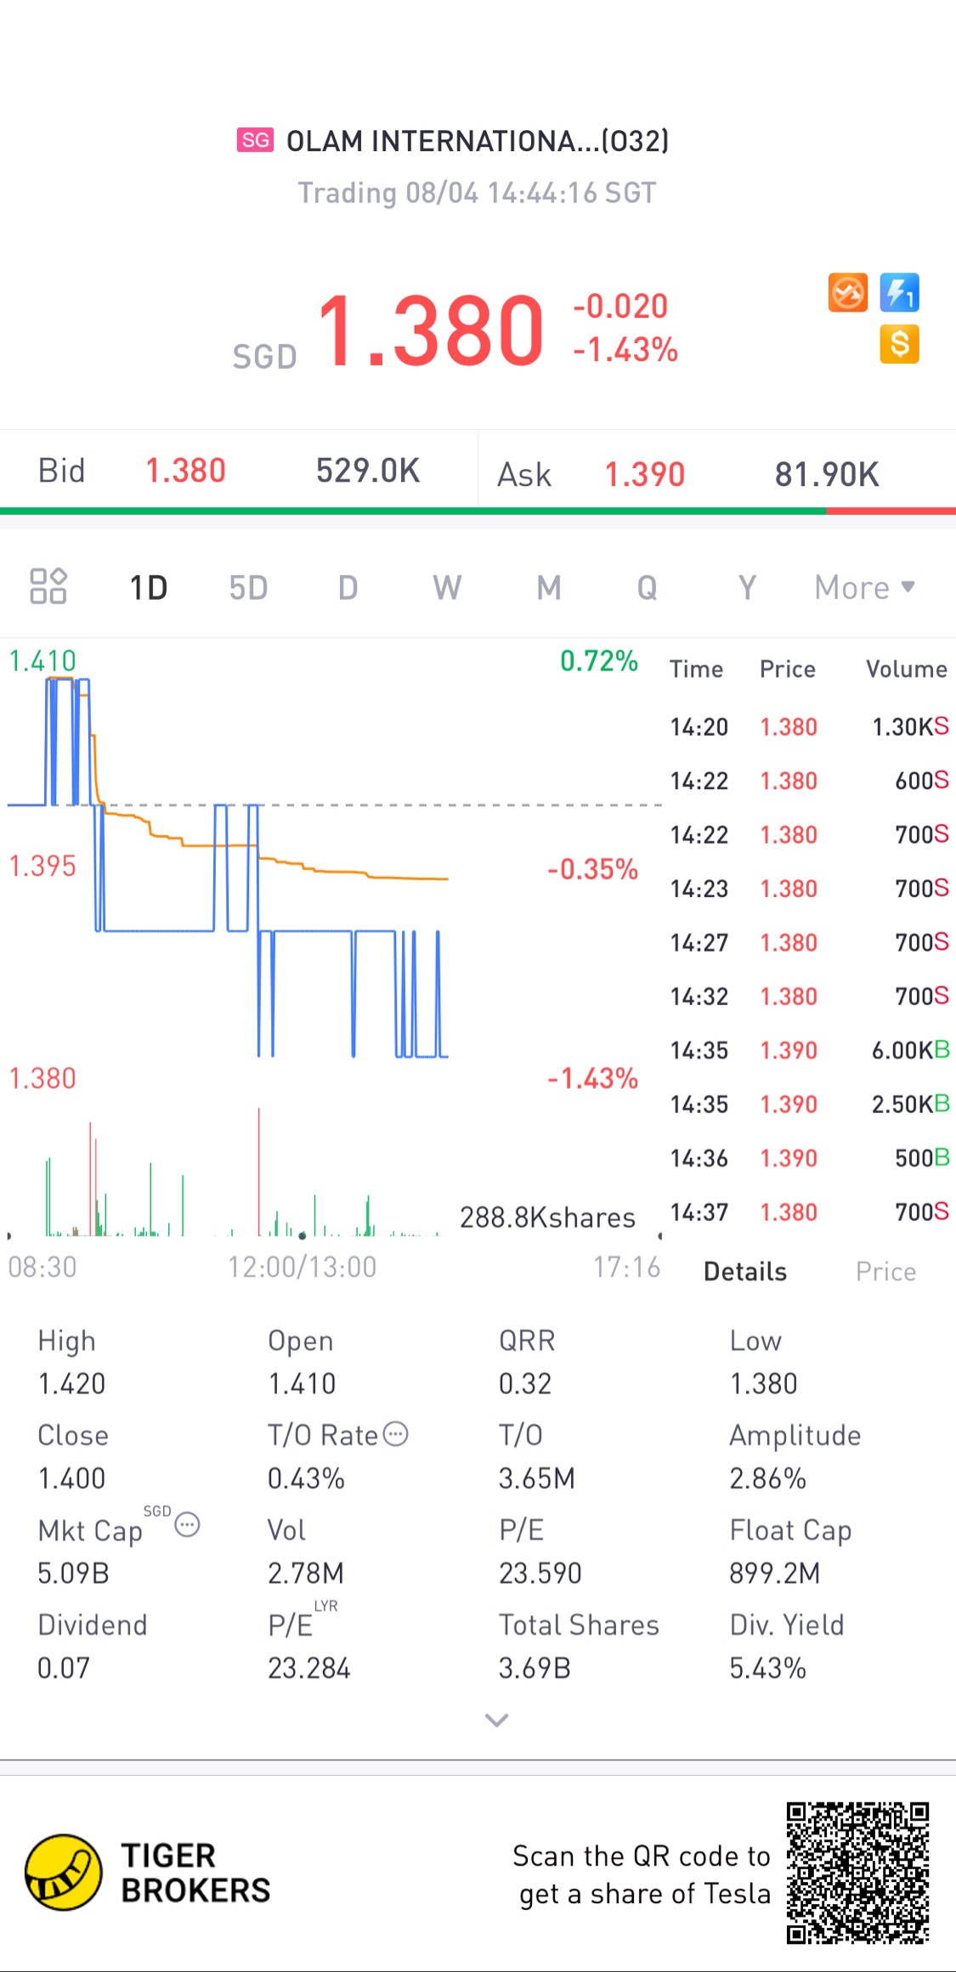Switch to the W weekly chart tab

coord(447,587)
